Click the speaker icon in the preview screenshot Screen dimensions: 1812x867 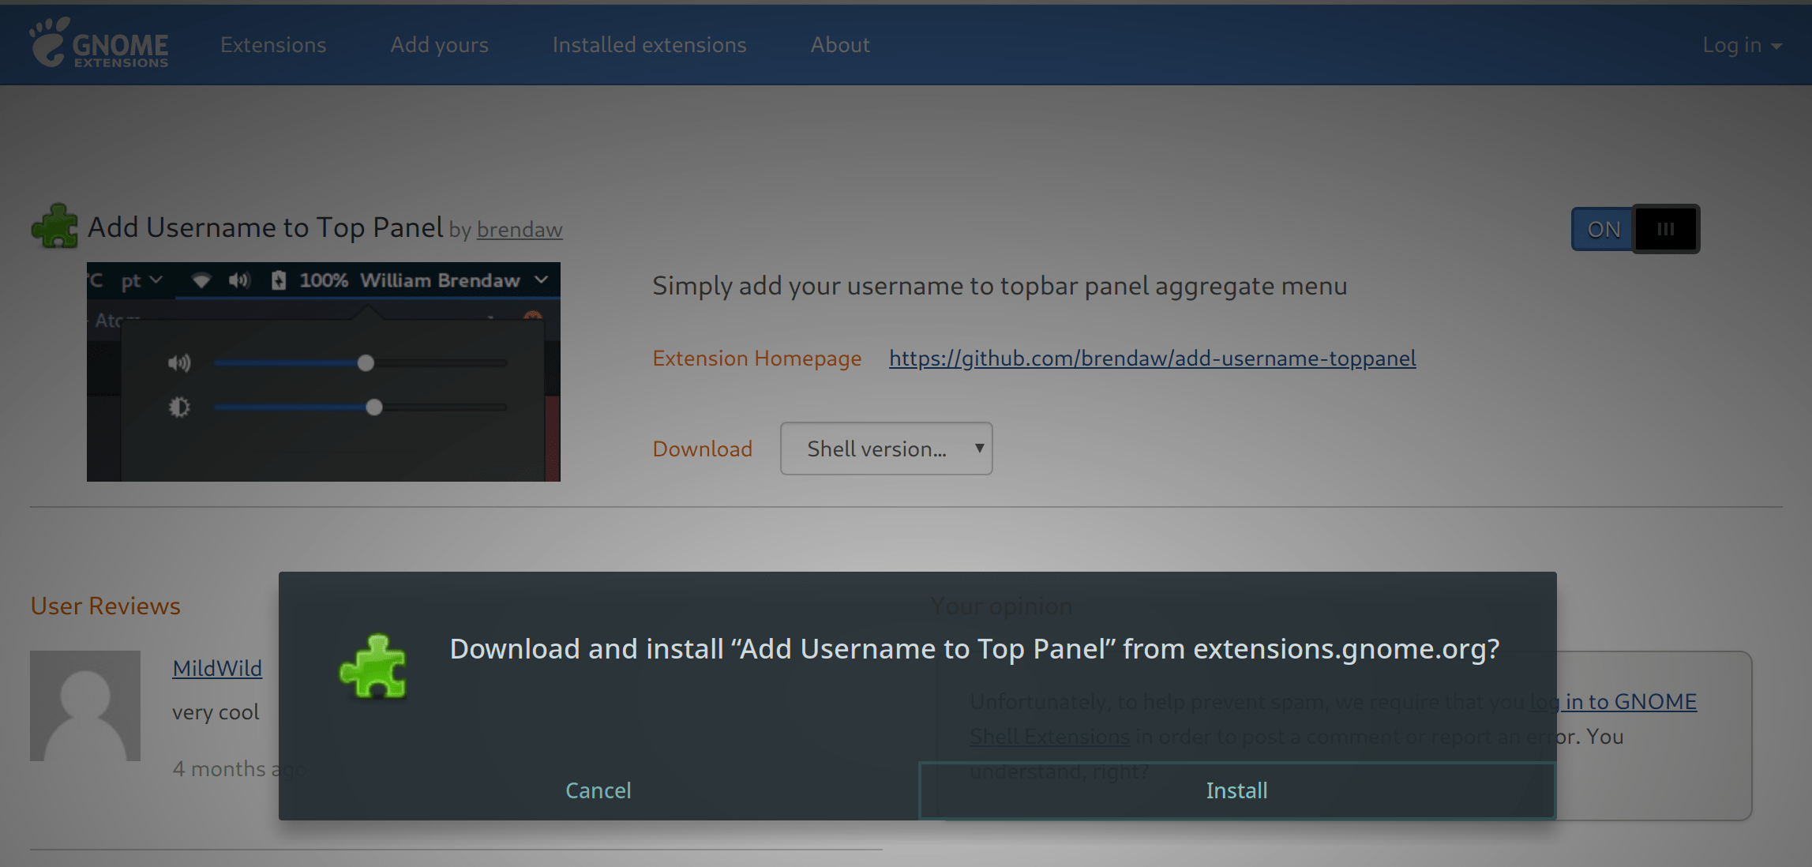tap(181, 362)
